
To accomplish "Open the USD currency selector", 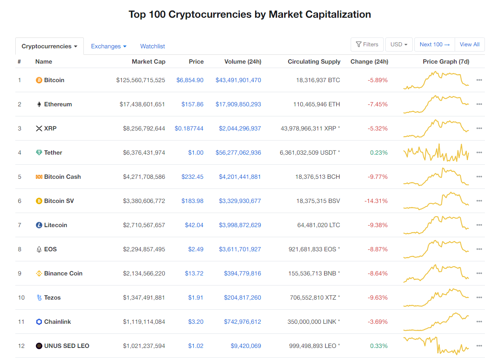I will (399, 44).
